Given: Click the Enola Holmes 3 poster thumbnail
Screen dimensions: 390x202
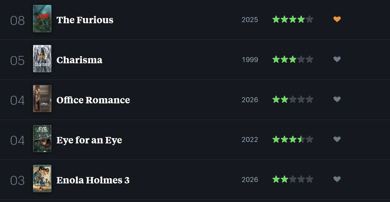Looking at the screenshot, I should click(x=42, y=178).
